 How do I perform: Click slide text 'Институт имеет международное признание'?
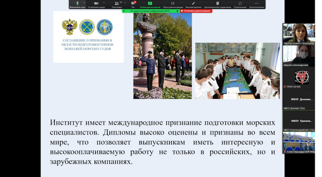[126, 123]
